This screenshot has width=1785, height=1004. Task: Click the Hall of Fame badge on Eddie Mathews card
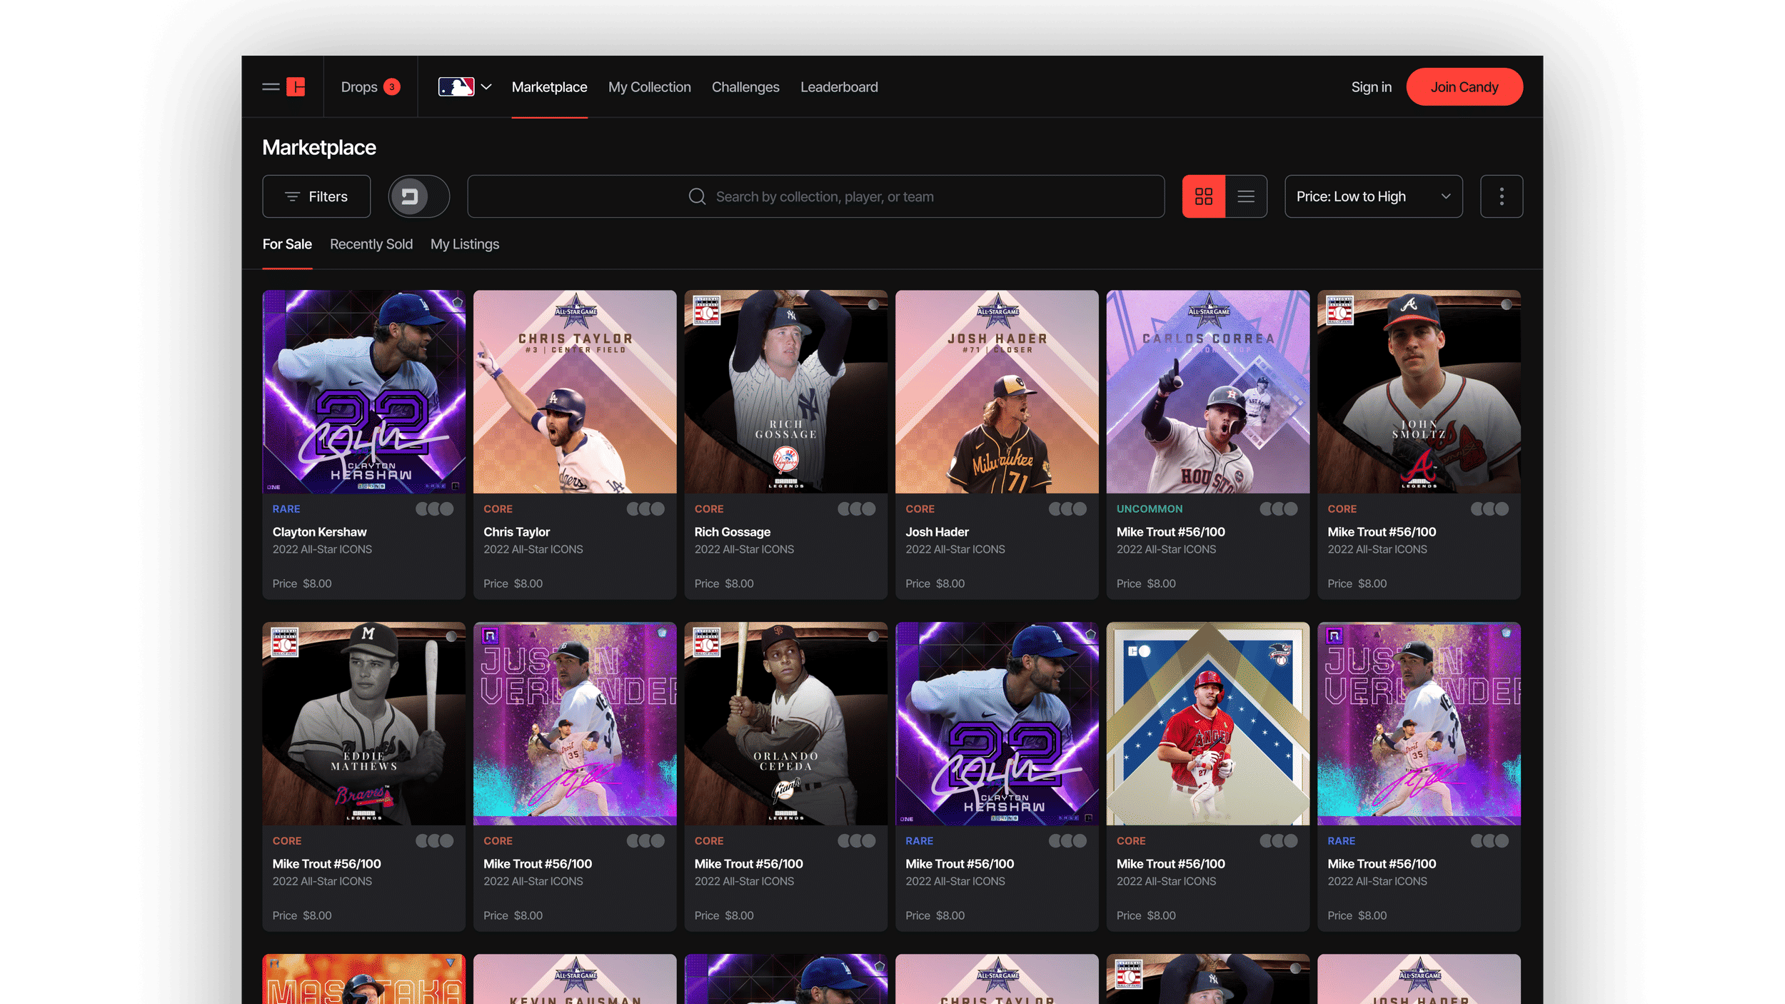pyautogui.click(x=284, y=642)
